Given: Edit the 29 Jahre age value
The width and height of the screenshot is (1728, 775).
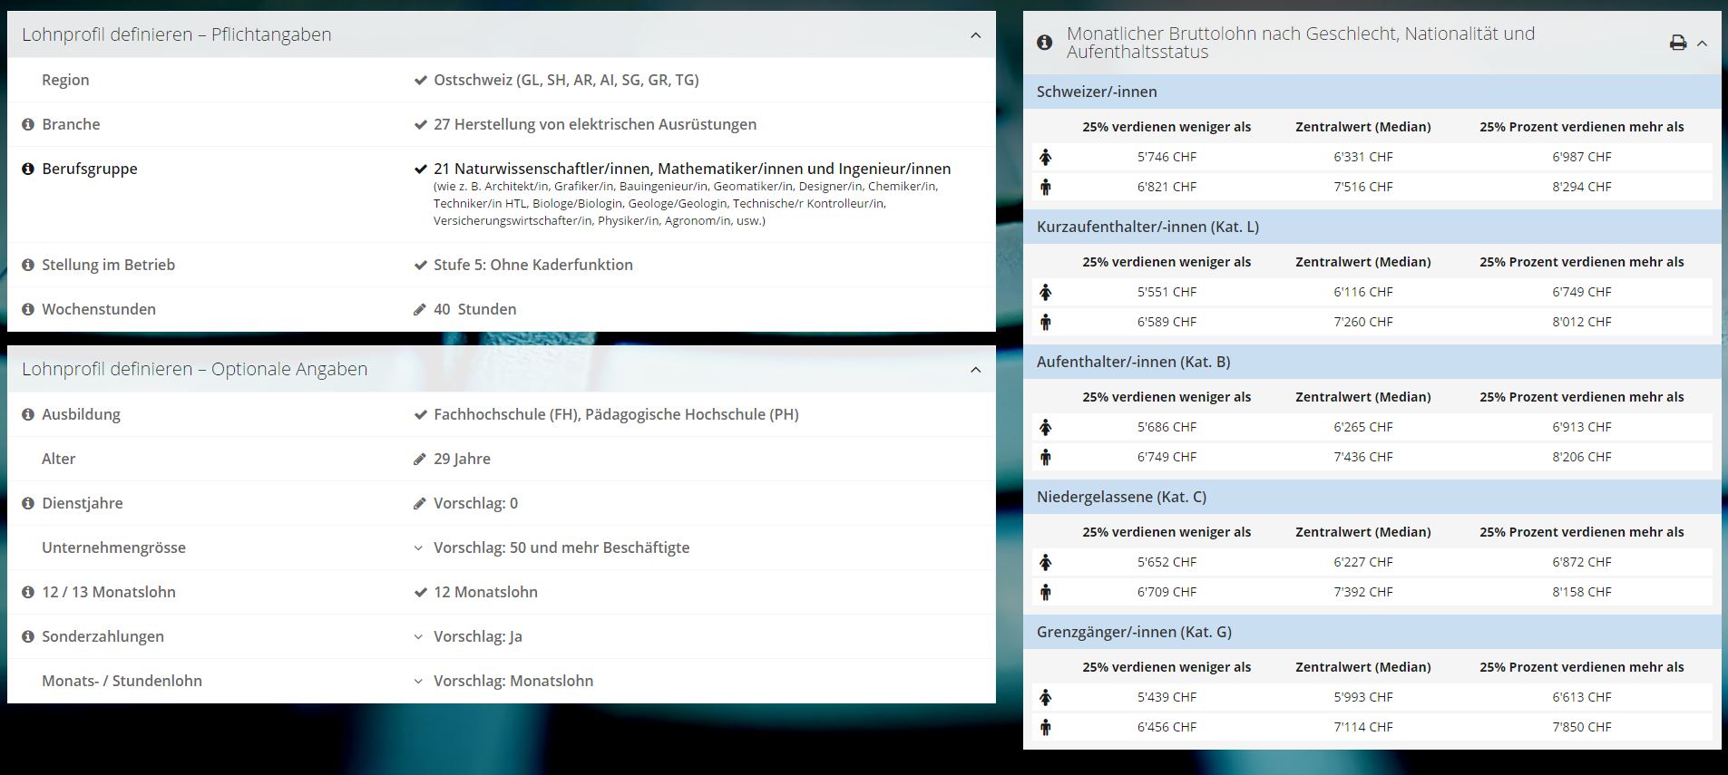Looking at the screenshot, I should tap(462, 459).
